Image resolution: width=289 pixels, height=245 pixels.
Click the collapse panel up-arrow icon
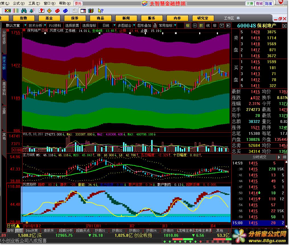[x=222, y=25]
